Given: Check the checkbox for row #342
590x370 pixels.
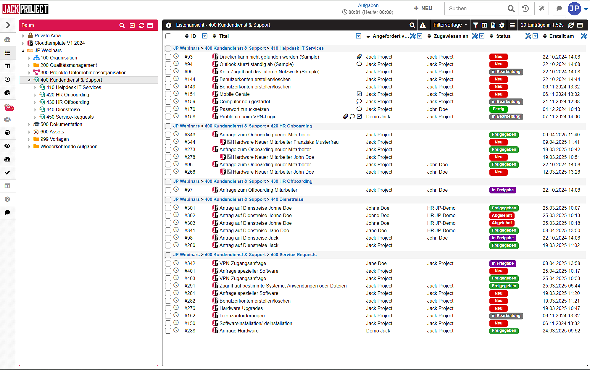Looking at the screenshot, I should click(x=168, y=264).
